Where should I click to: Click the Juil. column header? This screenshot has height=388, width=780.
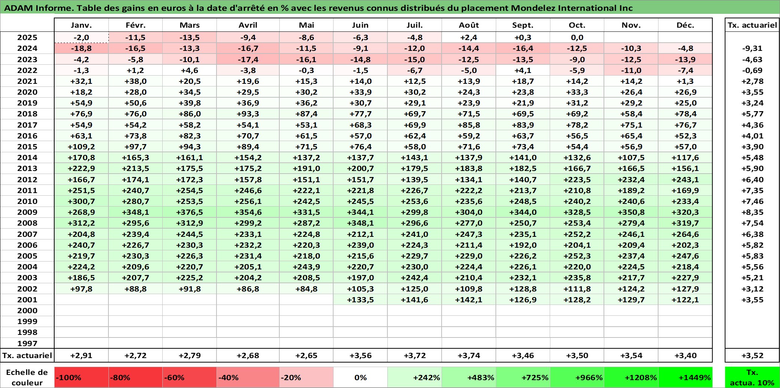coord(414,25)
